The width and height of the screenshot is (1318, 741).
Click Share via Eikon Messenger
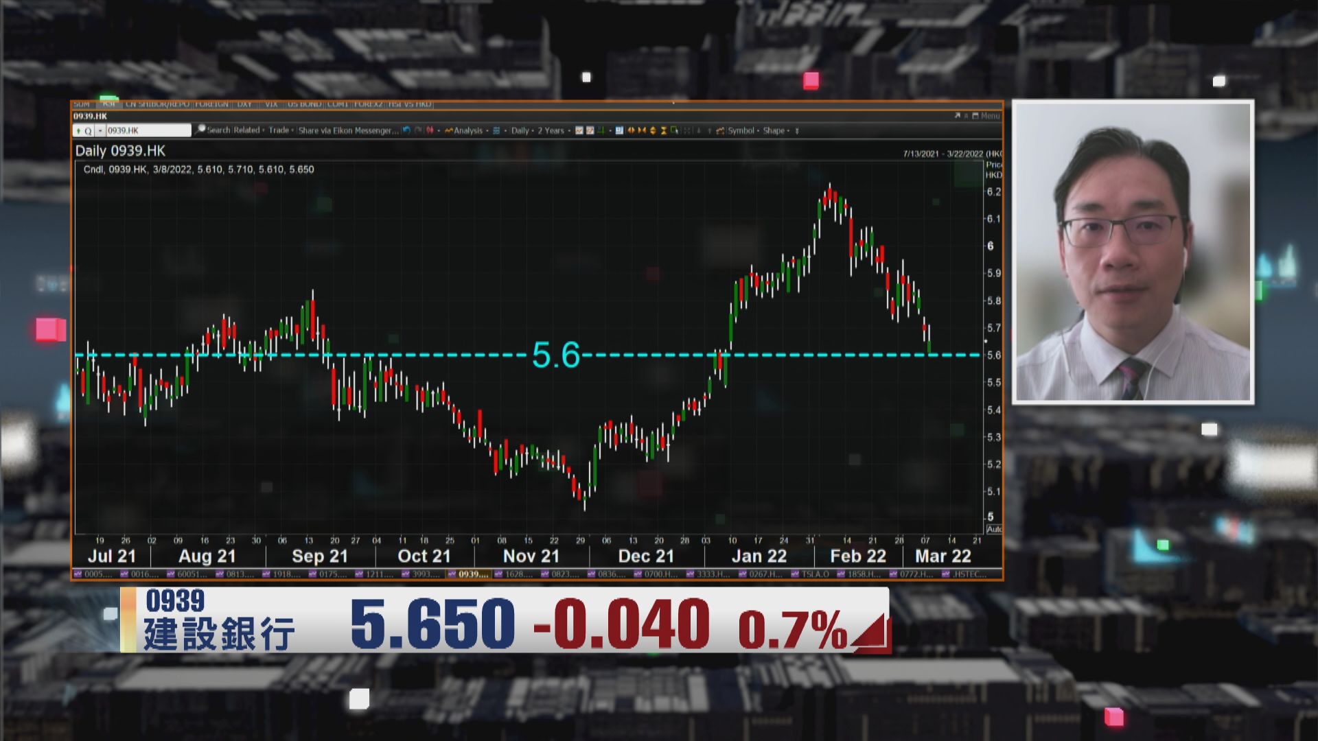[x=348, y=130]
